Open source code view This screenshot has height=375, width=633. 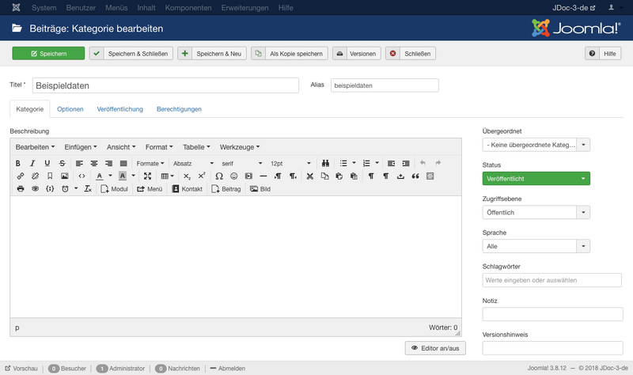82,176
